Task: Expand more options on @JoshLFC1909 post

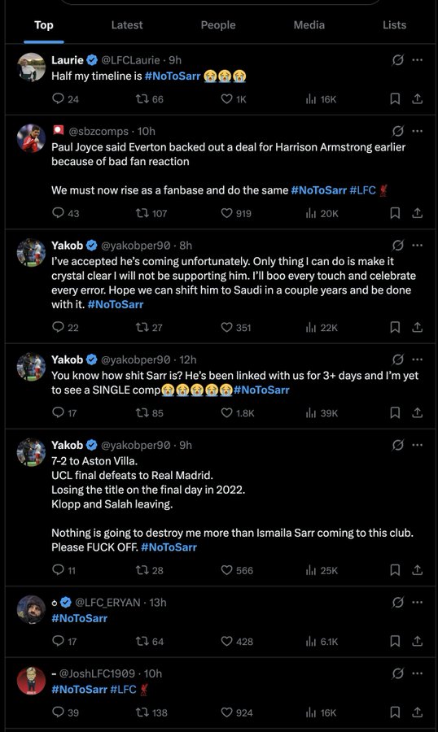Action: click(x=418, y=673)
